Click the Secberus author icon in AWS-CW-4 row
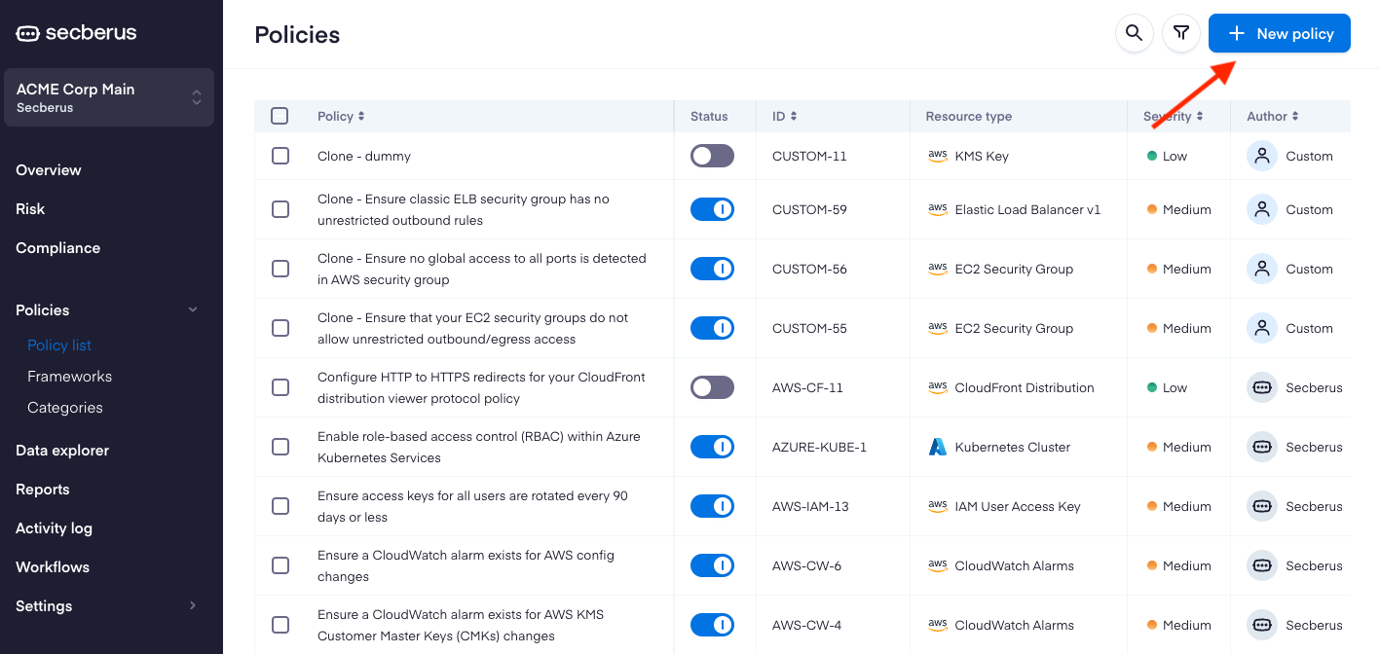Image resolution: width=1380 pixels, height=654 pixels. tap(1262, 625)
